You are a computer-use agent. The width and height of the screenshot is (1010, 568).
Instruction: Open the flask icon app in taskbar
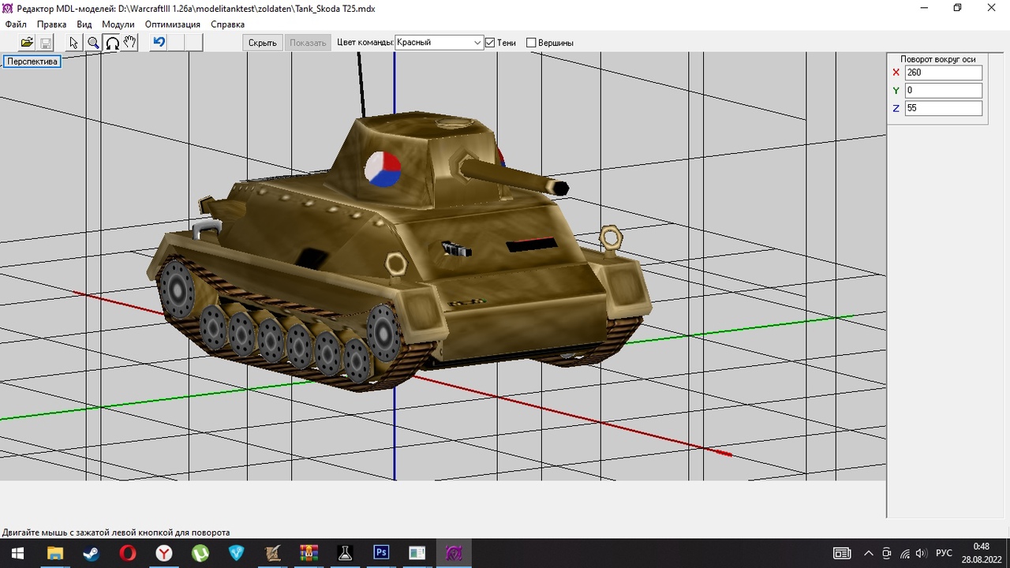click(346, 553)
